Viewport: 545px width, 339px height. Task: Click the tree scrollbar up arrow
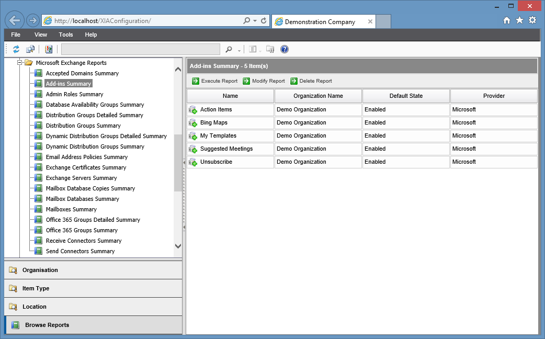click(178, 69)
